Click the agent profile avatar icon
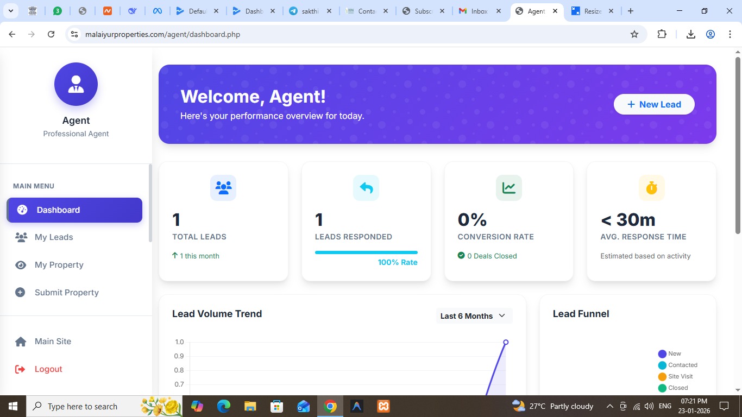The width and height of the screenshot is (742, 417). click(76, 84)
